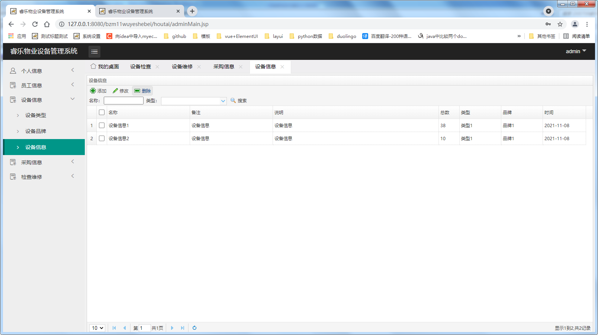This screenshot has width=598, height=335.
Task: Click the browser profile avatar icon
Action: (x=575, y=24)
